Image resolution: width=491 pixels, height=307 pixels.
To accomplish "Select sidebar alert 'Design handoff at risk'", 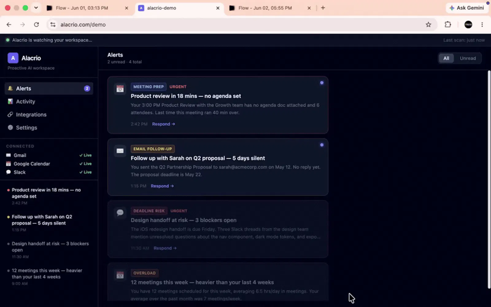I will click(49, 250).
